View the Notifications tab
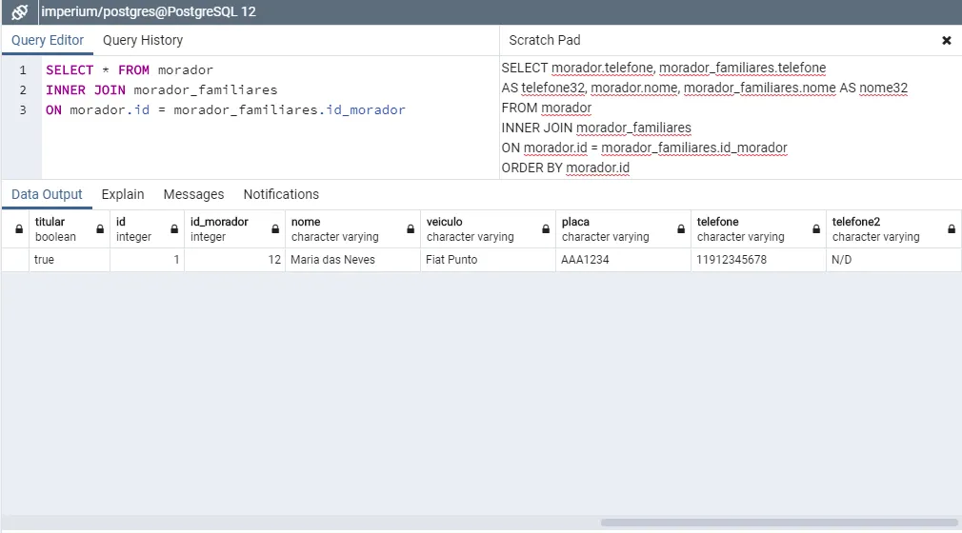The image size is (962, 533). tap(281, 194)
